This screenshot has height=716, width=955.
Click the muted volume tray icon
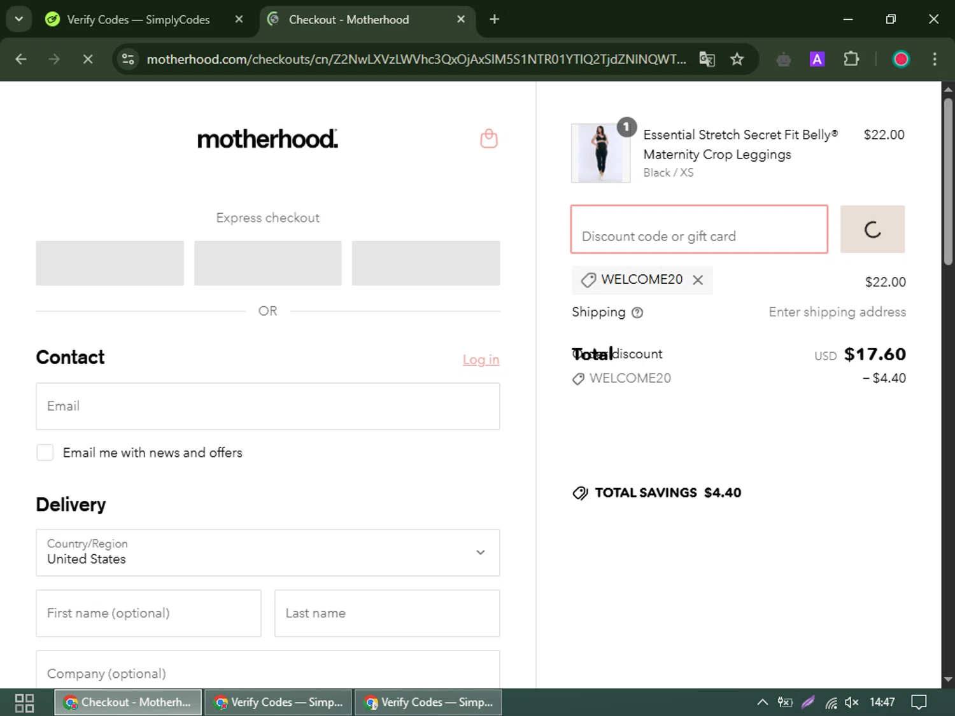(852, 703)
